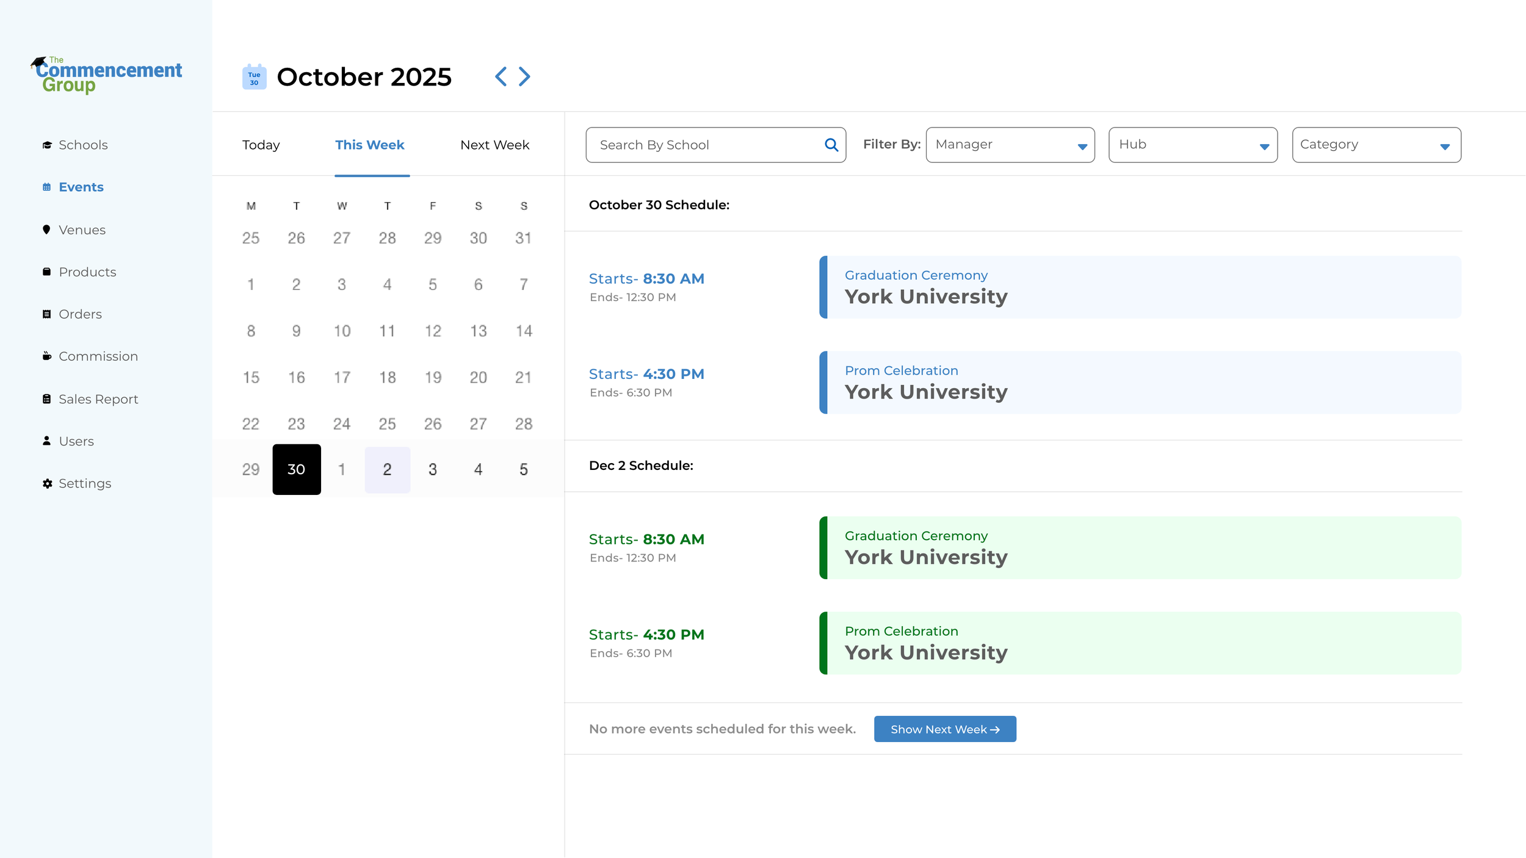Click the calendar icon beside October 2025

[x=254, y=77]
